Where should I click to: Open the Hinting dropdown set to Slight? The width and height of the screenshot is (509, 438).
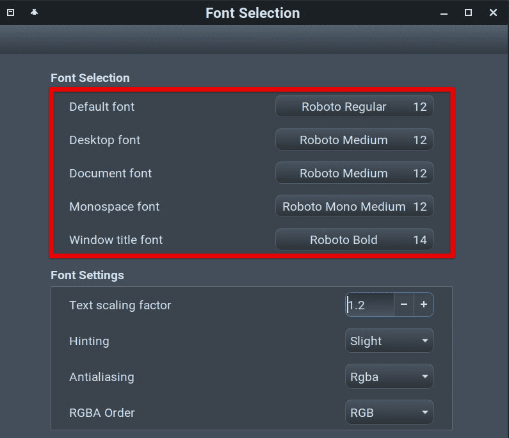tap(389, 341)
